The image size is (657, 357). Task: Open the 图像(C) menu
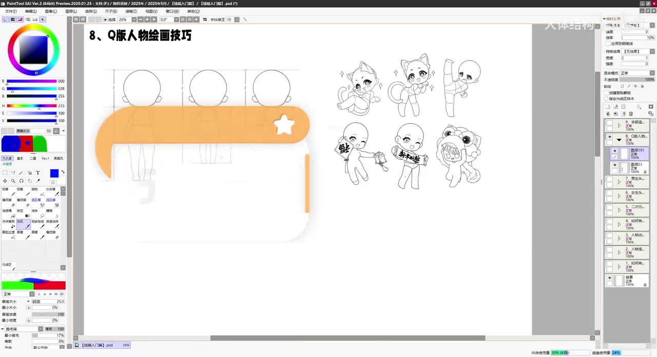pos(51,11)
